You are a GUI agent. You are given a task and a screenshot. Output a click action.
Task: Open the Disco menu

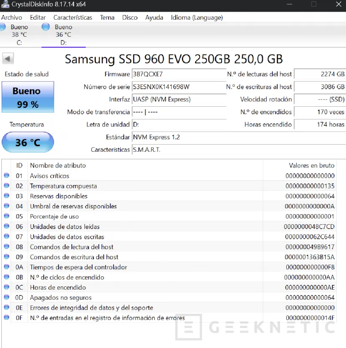(130, 18)
